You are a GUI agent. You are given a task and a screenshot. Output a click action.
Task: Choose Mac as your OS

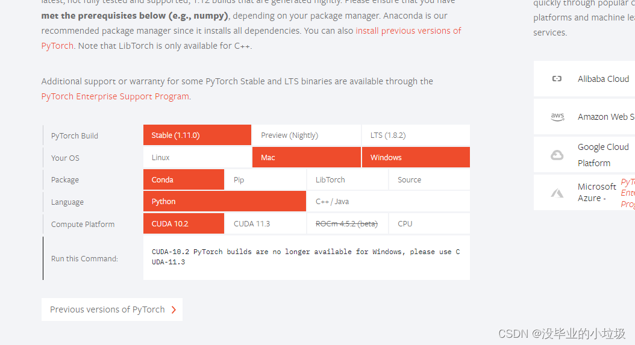[306, 158]
